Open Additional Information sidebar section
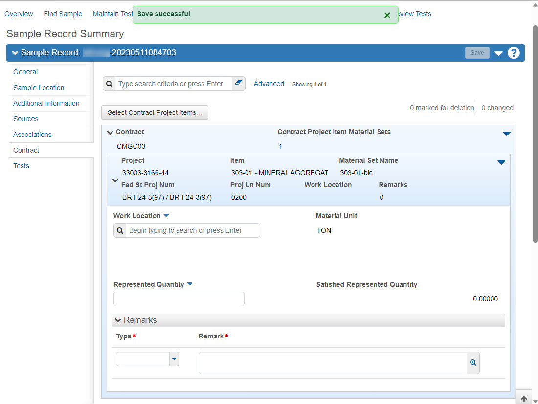The width and height of the screenshot is (538, 404). 46,103
